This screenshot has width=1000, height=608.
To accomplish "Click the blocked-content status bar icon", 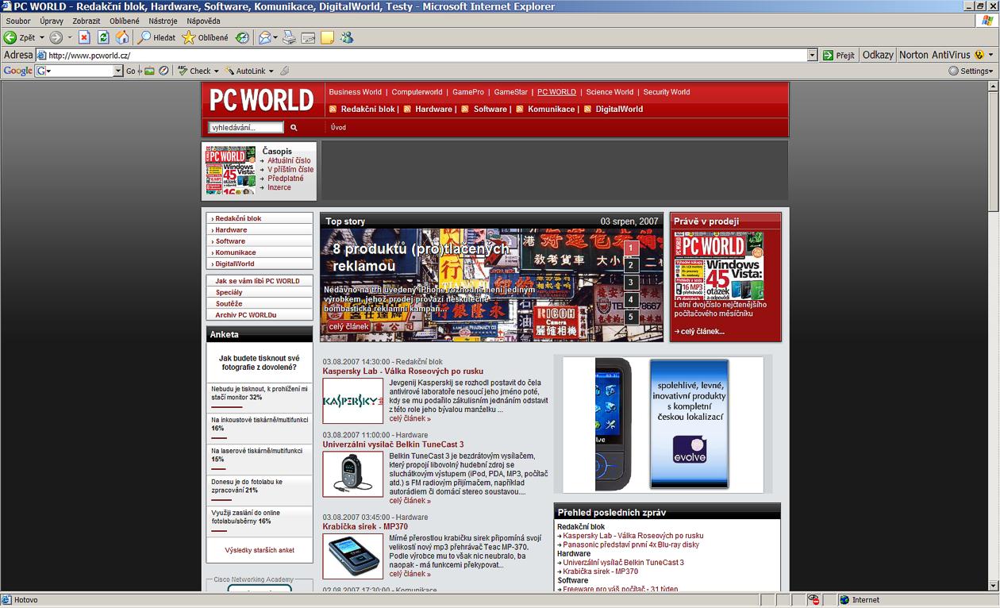I will pyautogui.click(x=813, y=600).
